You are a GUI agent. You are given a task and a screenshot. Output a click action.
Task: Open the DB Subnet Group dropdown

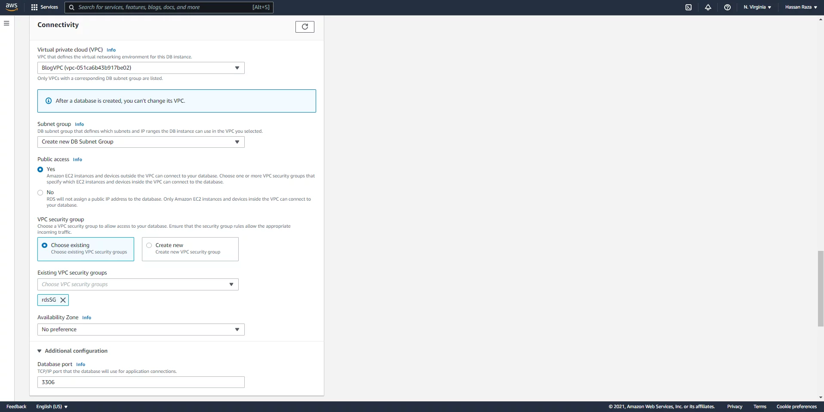141,142
